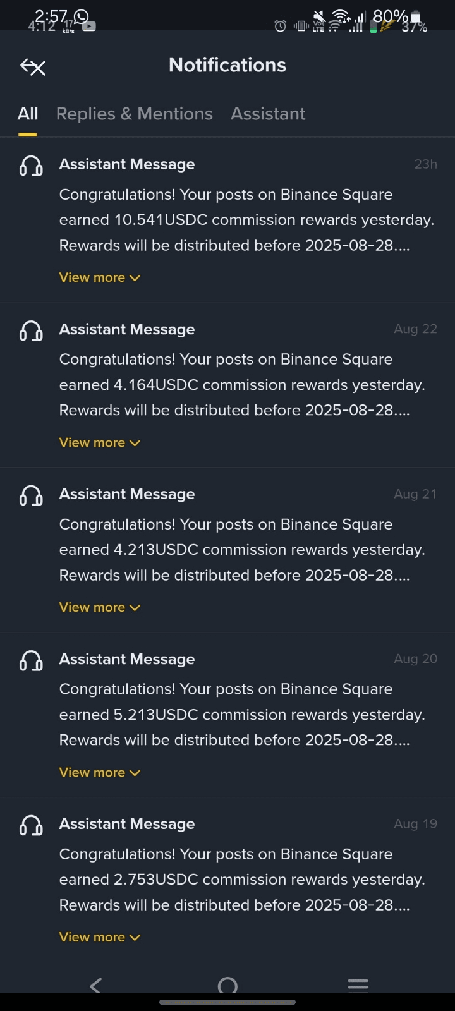Viewport: 455px width, 1011px height.
Task: Tap the Aug 21 Assistant Message title
Action: point(127,494)
